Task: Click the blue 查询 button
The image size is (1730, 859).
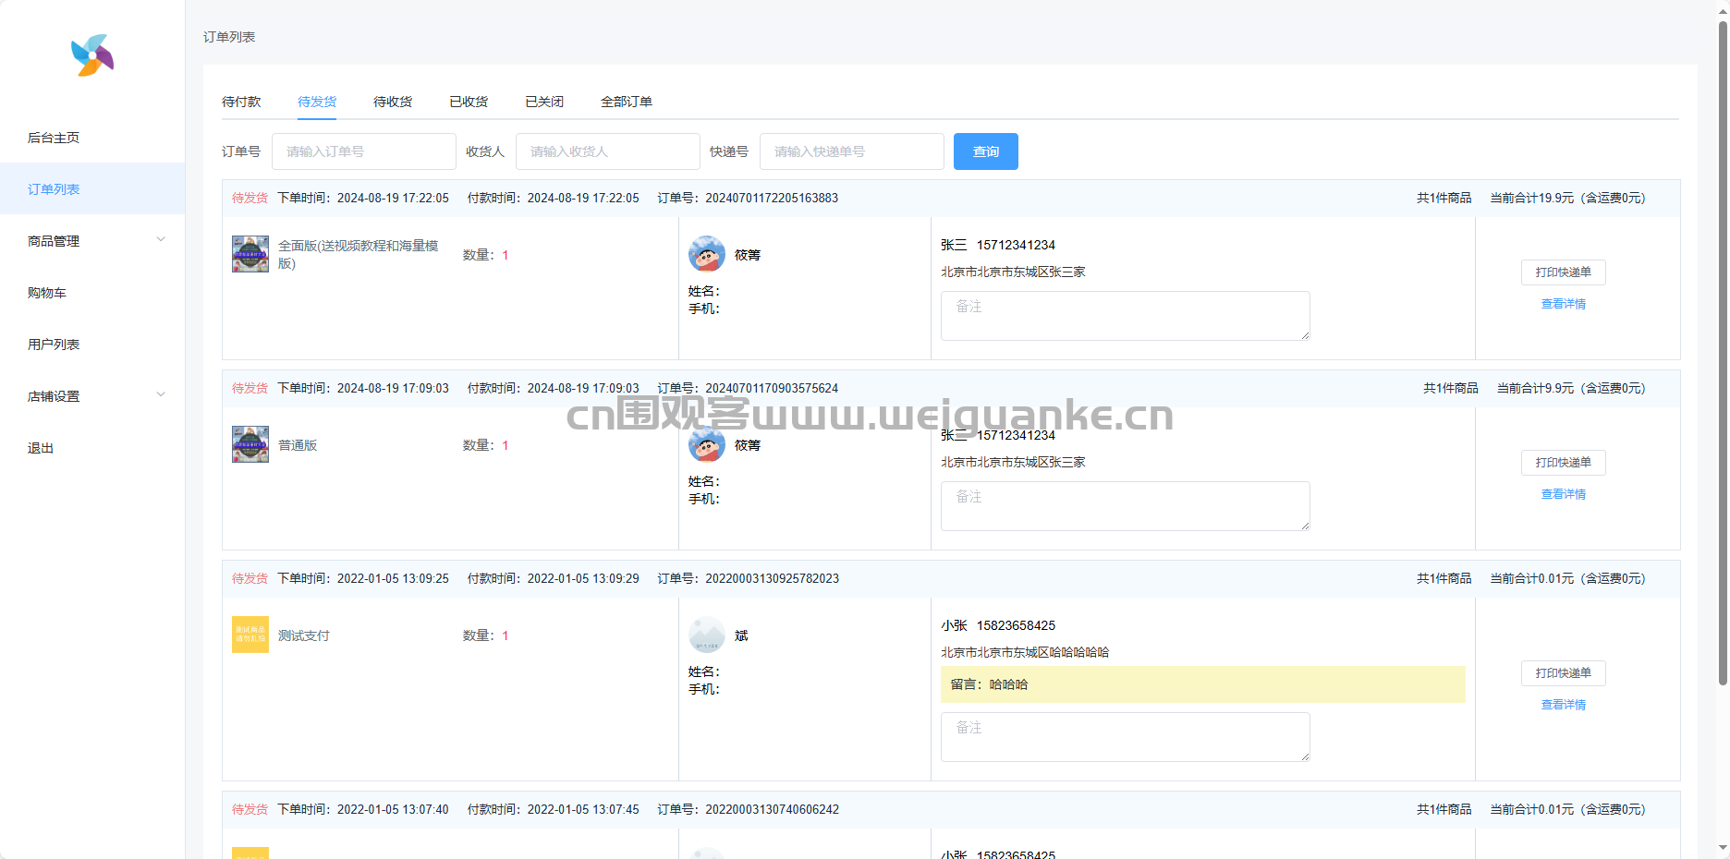Action: (x=986, y=151)
